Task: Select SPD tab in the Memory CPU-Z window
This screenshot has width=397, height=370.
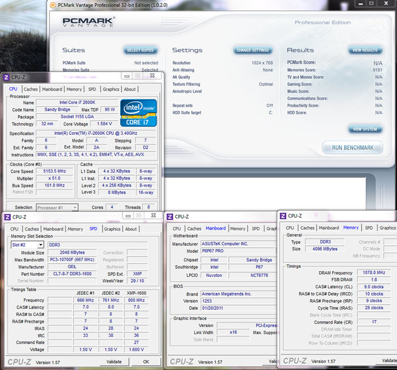Action: tap(369, 228)
